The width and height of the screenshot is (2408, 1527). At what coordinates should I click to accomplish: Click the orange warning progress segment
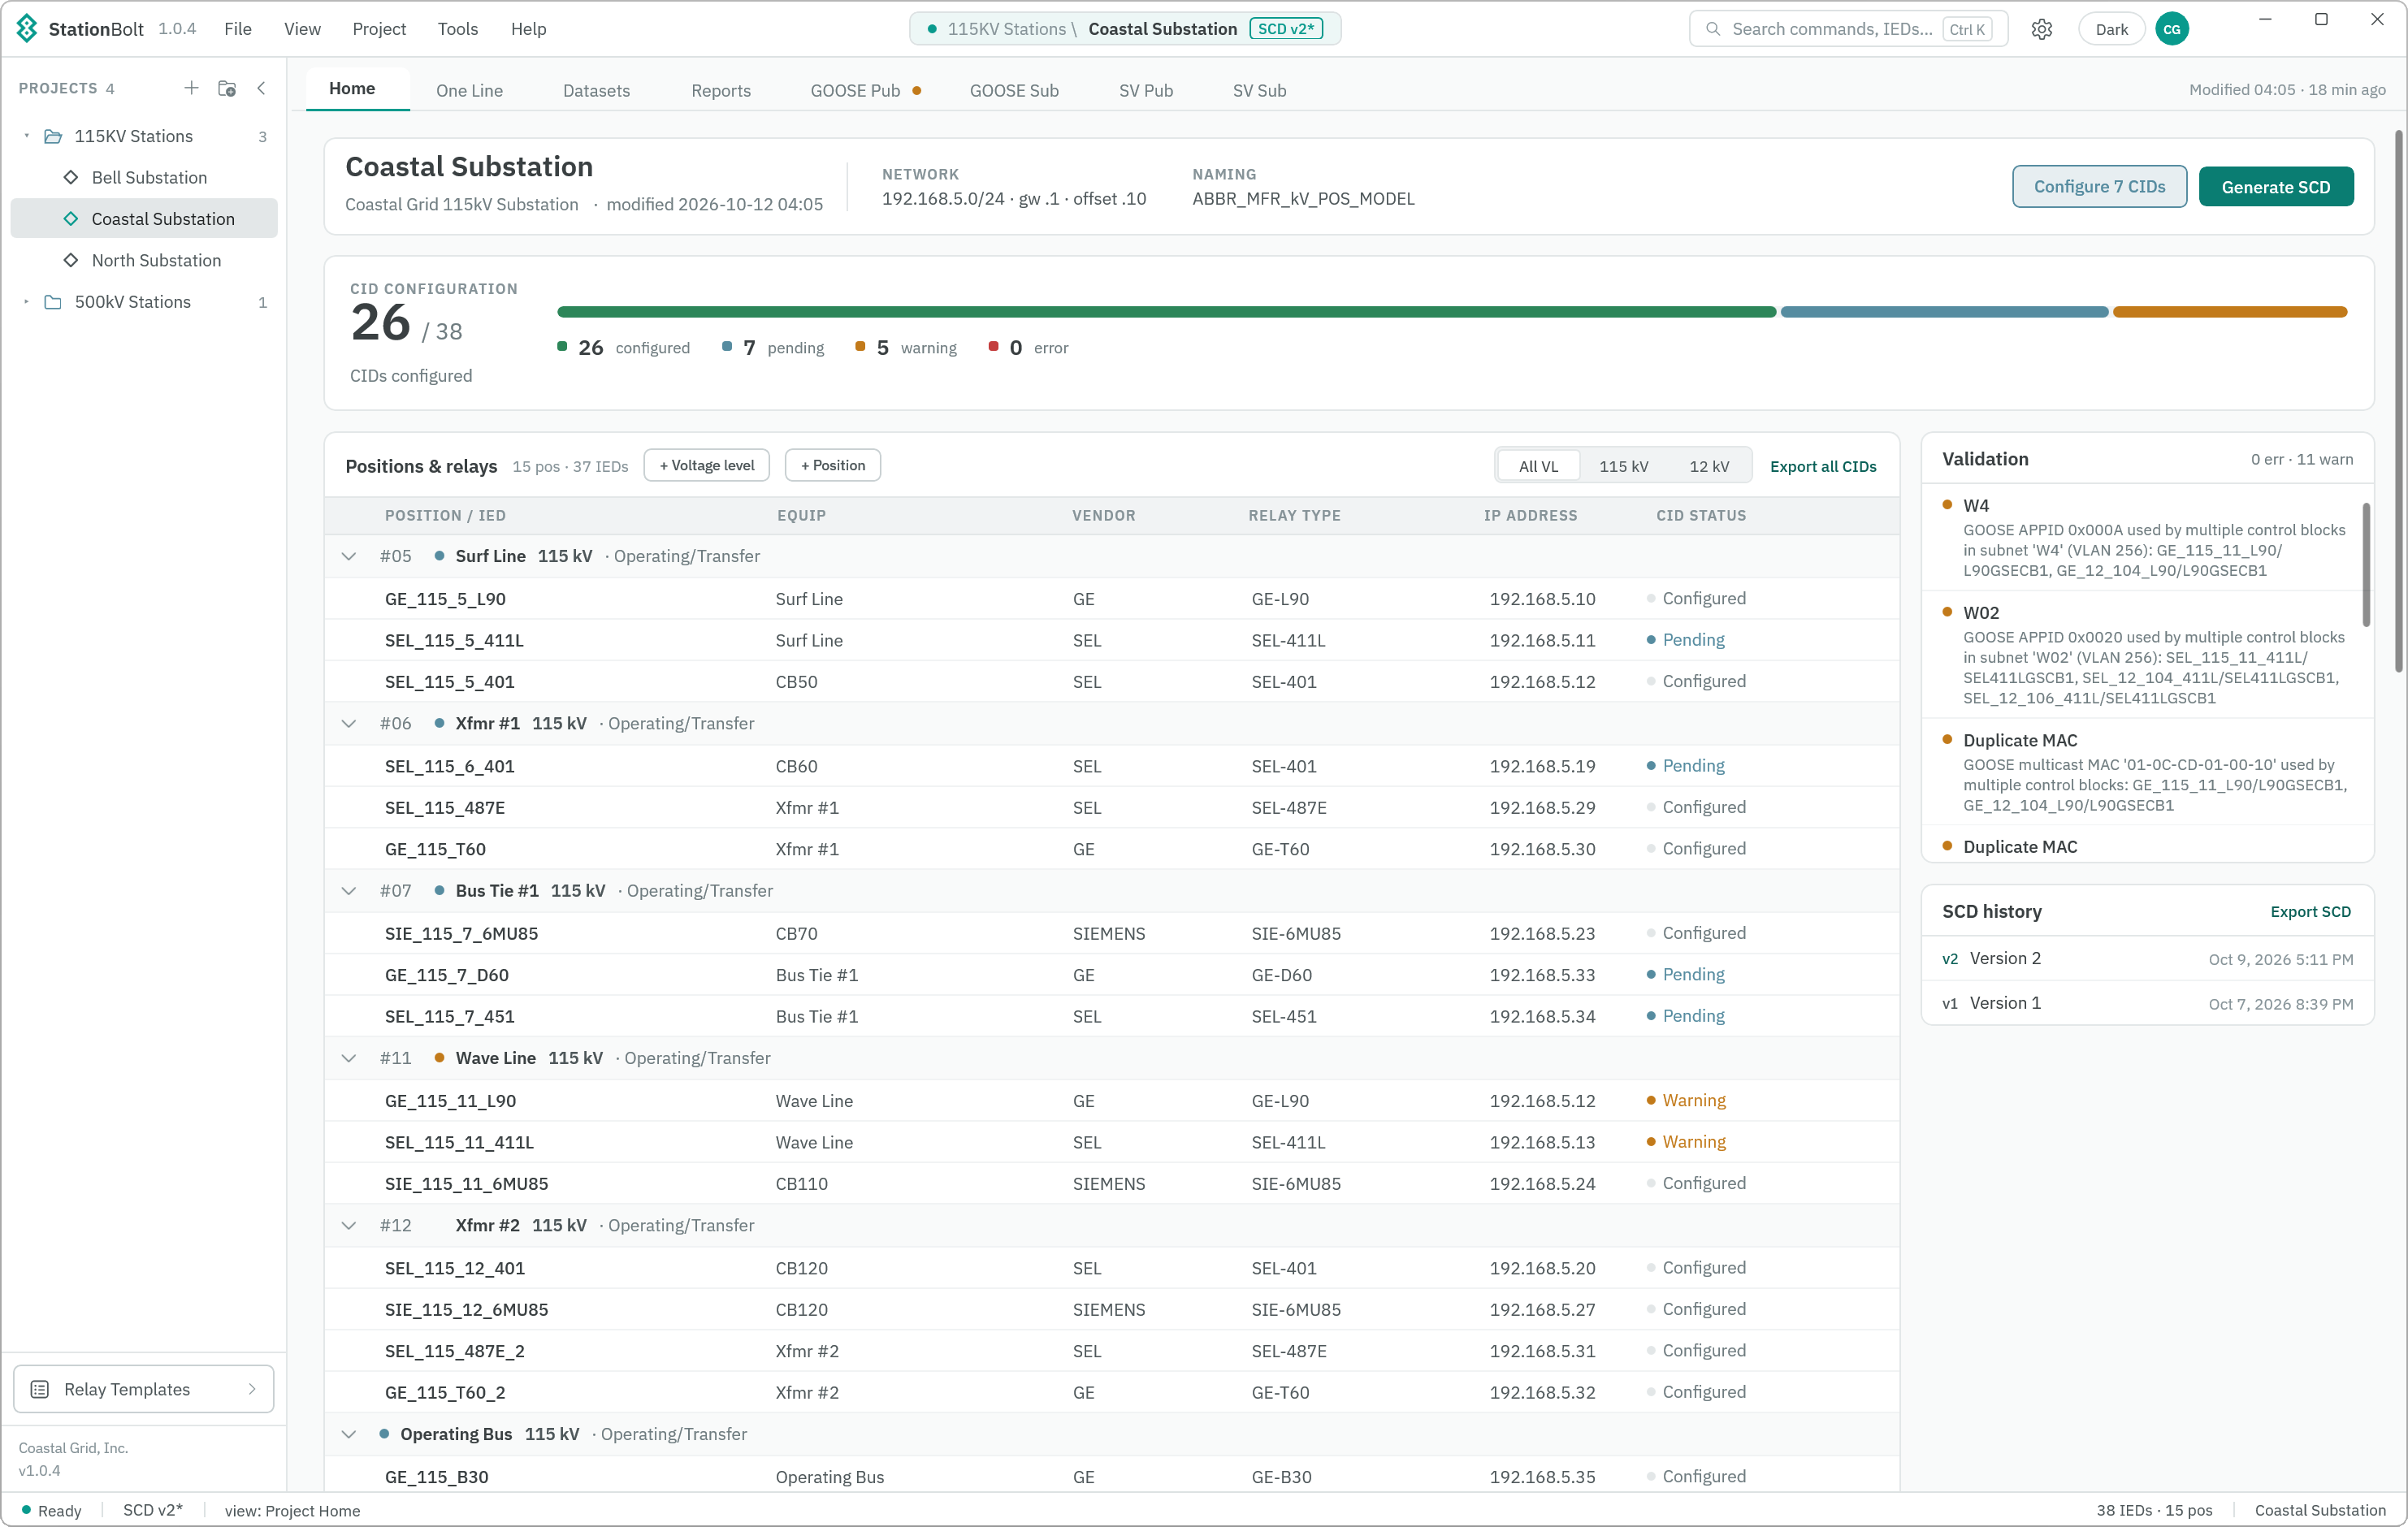point(2229,312)
